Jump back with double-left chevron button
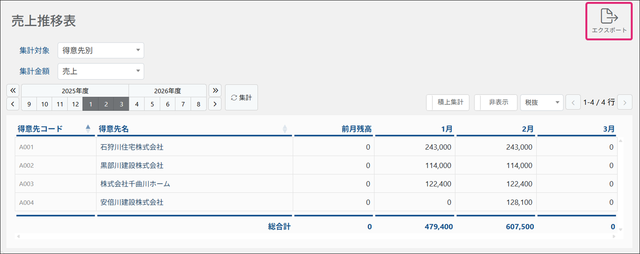This screenshot has width=640, height=254. tap(13, 91)
